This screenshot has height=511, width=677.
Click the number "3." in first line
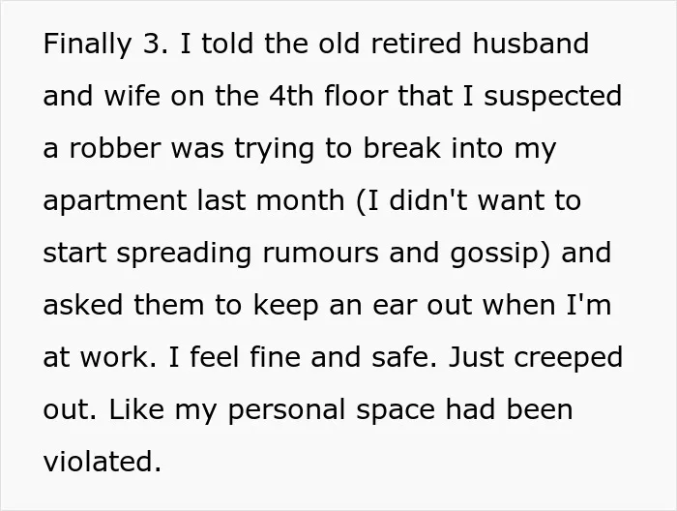pos(156,44)
